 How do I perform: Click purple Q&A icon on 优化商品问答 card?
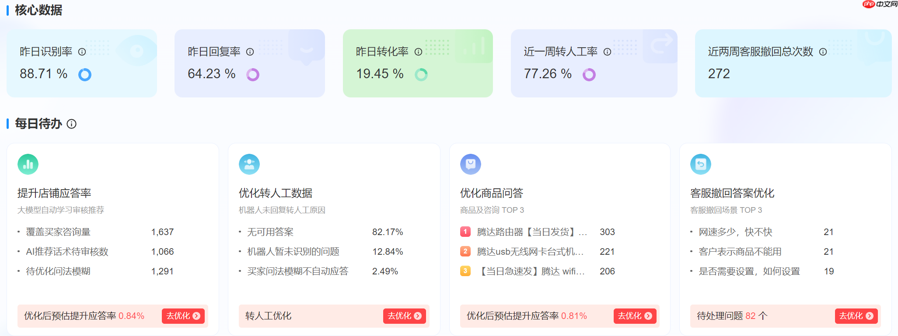[471, 164]
